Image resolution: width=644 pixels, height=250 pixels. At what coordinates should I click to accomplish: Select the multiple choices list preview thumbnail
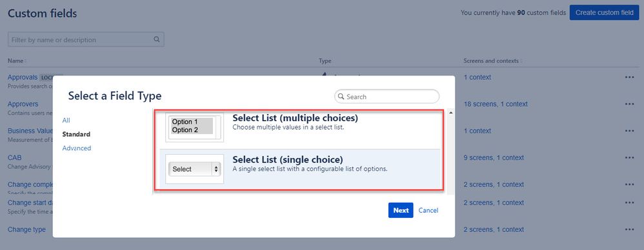tap(195, 127)
